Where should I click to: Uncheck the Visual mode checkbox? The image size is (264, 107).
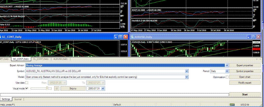click(x=27, y=88)
